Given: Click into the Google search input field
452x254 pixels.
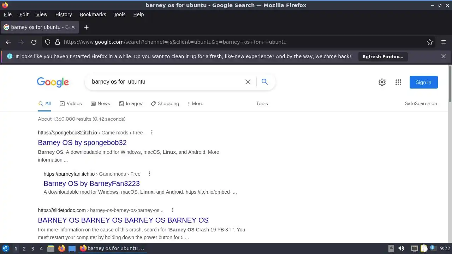Looking at the screenshot, I should point(166,82).
